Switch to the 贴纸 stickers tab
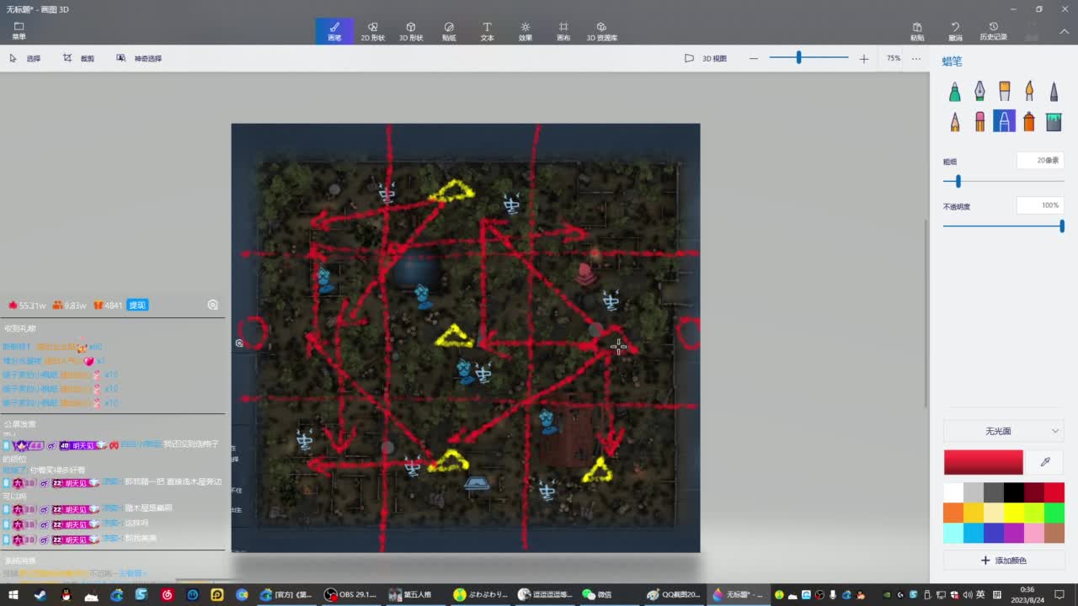 coord(449,31)
